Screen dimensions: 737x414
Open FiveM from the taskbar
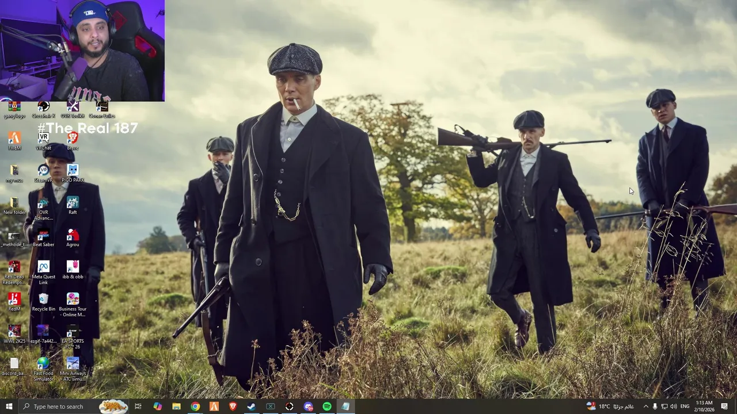pyautogui.click(x=214, y=407)
